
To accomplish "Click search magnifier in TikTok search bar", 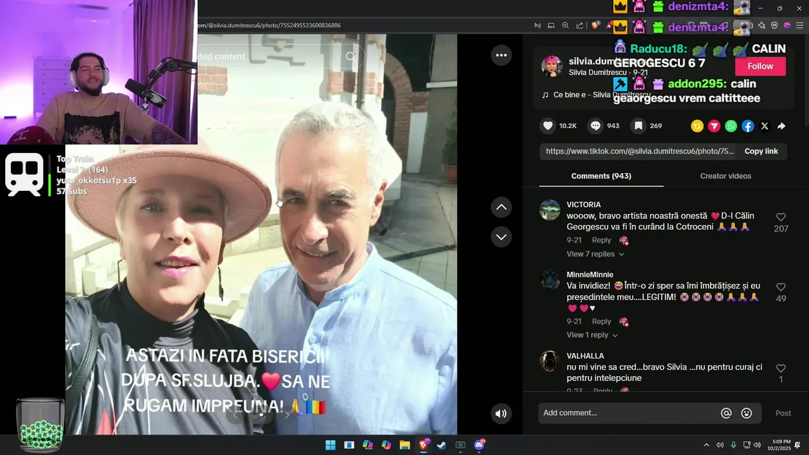I will click(x=351, y=56).
